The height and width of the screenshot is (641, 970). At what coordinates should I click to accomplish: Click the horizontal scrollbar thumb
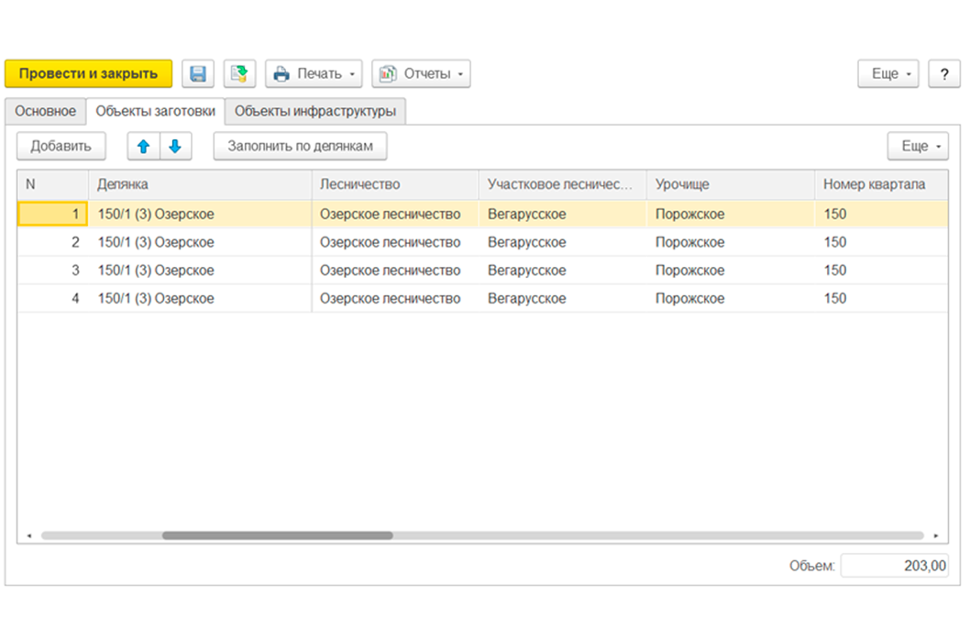pos(277,536)
